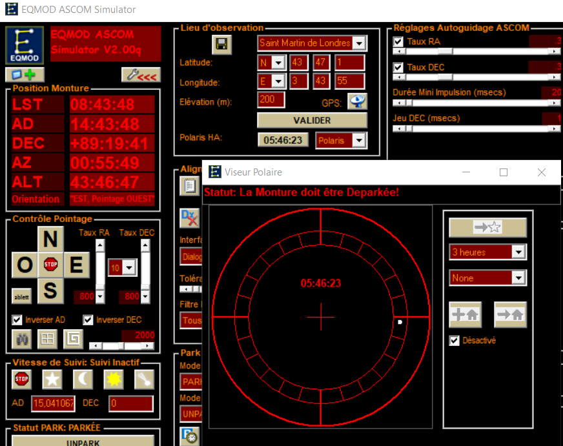Clear alignment data with Dx icon

pos(190,218)
